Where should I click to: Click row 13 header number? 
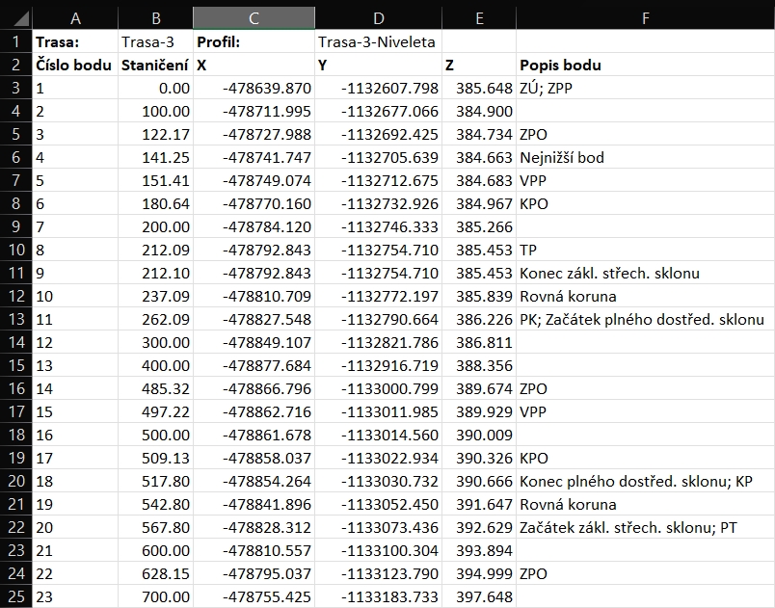[x=15, y=320]
